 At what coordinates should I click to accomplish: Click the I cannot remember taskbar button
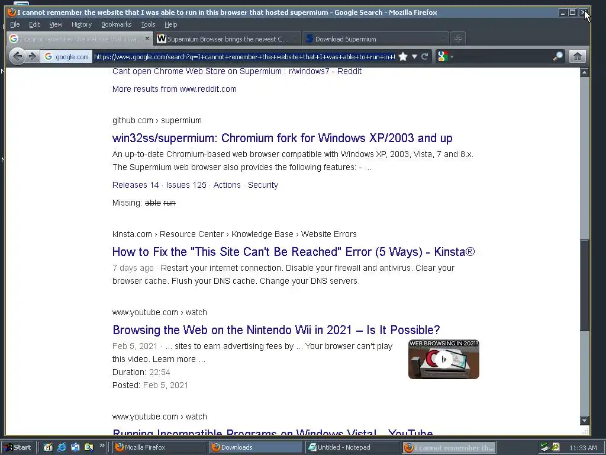pos(449,447)
